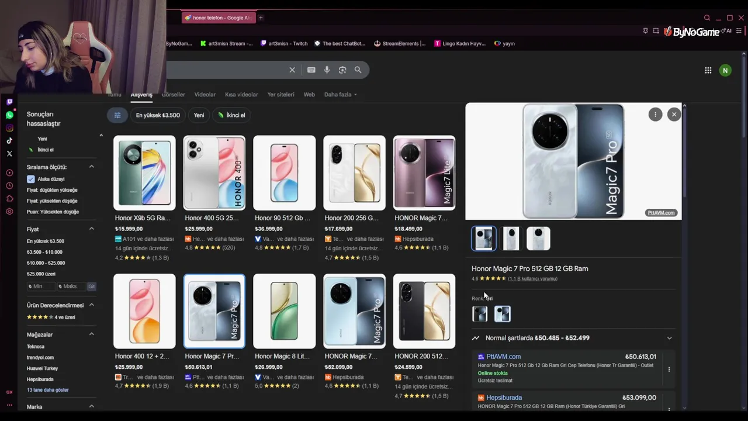The height and width of the screenshot is (421, 748).
Task: View second product photo thumbnail in panel
Action: pos(511,239)
